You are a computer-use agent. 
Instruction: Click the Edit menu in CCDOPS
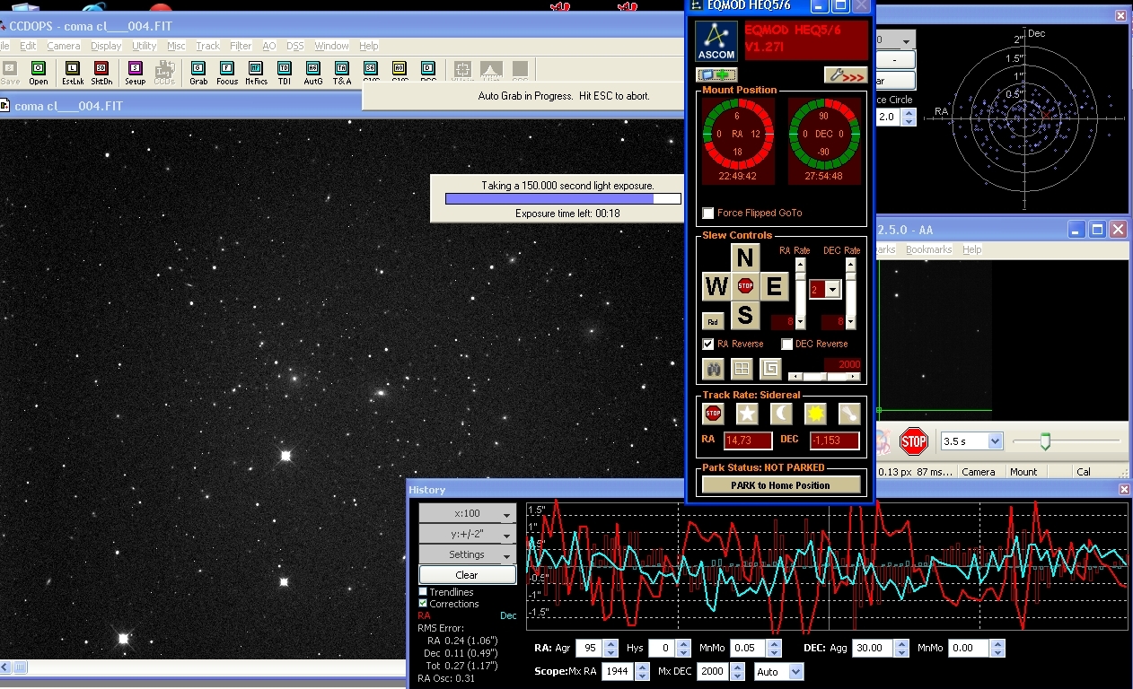(x=29, y=46)
